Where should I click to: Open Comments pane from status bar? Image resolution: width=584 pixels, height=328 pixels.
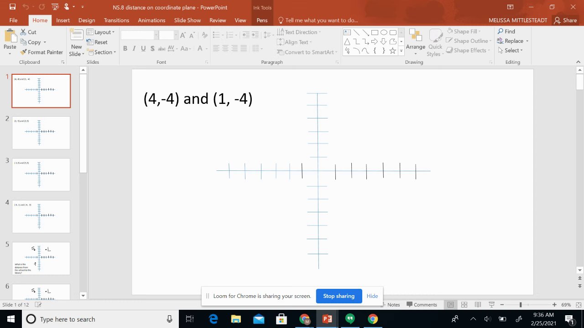[x=422, y=305]
